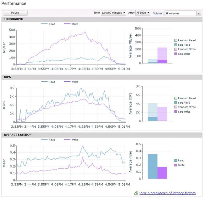Toggle Seq Read legend in IOPS chart
Image resolution: width=204 pixels, height=199 pixels.
(182, 103)
